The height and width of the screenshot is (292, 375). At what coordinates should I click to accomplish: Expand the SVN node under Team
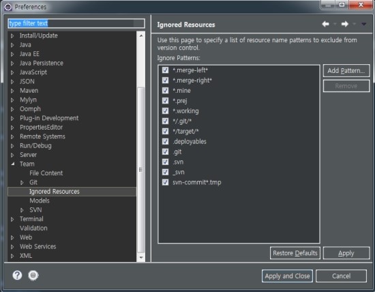pos(22,210)
